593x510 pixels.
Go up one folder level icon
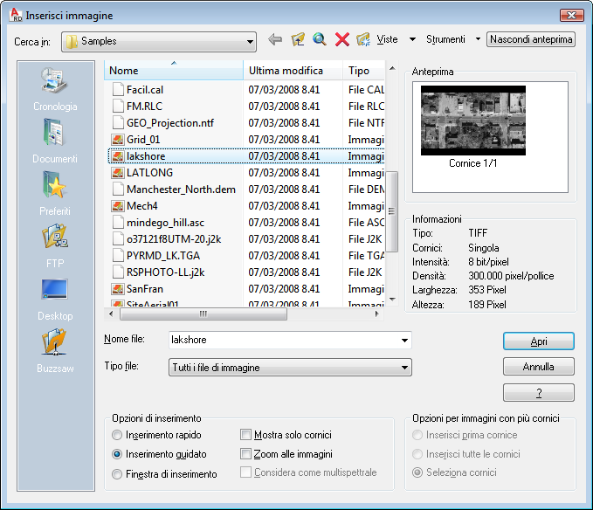point(298,39)
